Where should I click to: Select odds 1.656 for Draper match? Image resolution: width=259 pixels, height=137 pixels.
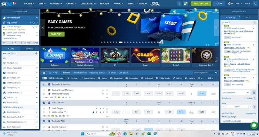(x=181, y=112)
